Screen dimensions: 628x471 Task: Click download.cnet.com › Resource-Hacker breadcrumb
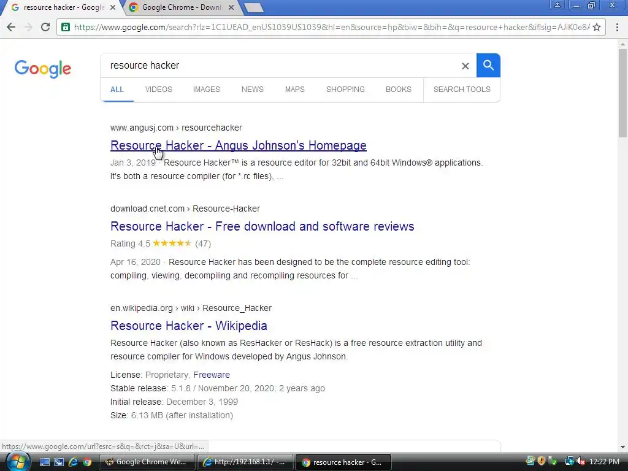[185, 209]
